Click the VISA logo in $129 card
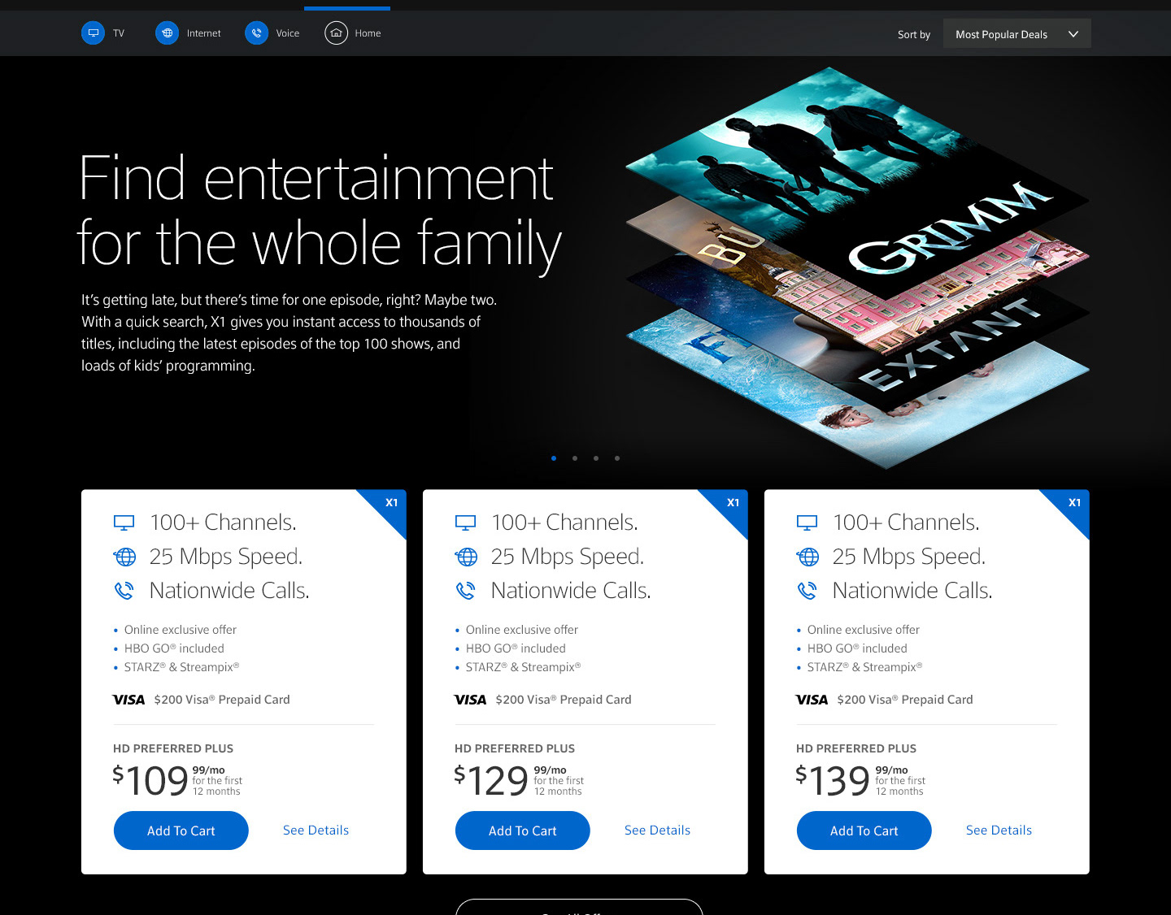Image resolution: width=1171 pixels, height=915 pixels. (x=470, y=700)
